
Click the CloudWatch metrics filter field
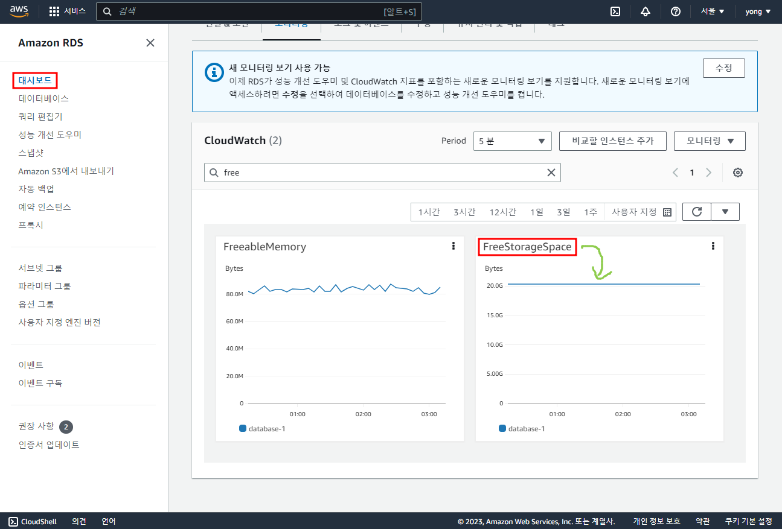[x=382, y=173]
